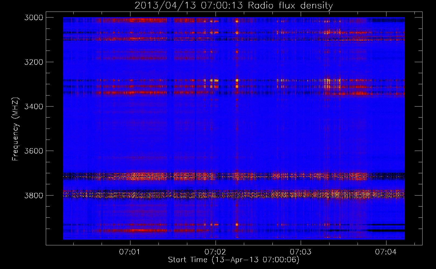Click the 3200 frequency tick label
This screenshot has width=436, height=269.
tap(34, 62)
